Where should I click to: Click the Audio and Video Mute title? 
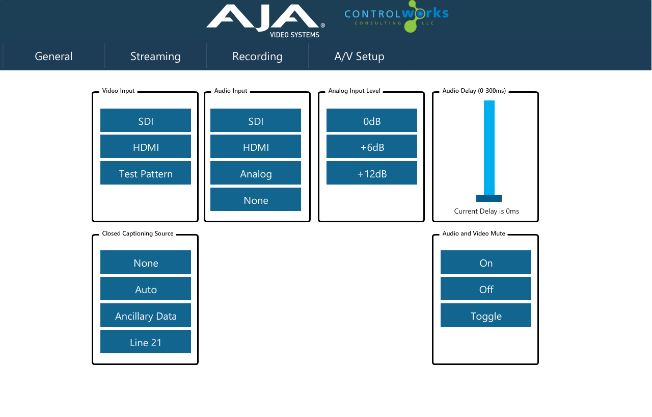coord(474,233)
